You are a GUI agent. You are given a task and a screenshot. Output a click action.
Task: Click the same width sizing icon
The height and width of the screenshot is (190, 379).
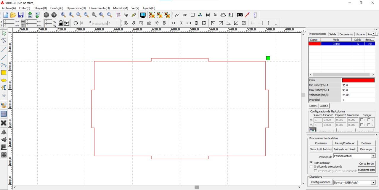pos(189,23)
